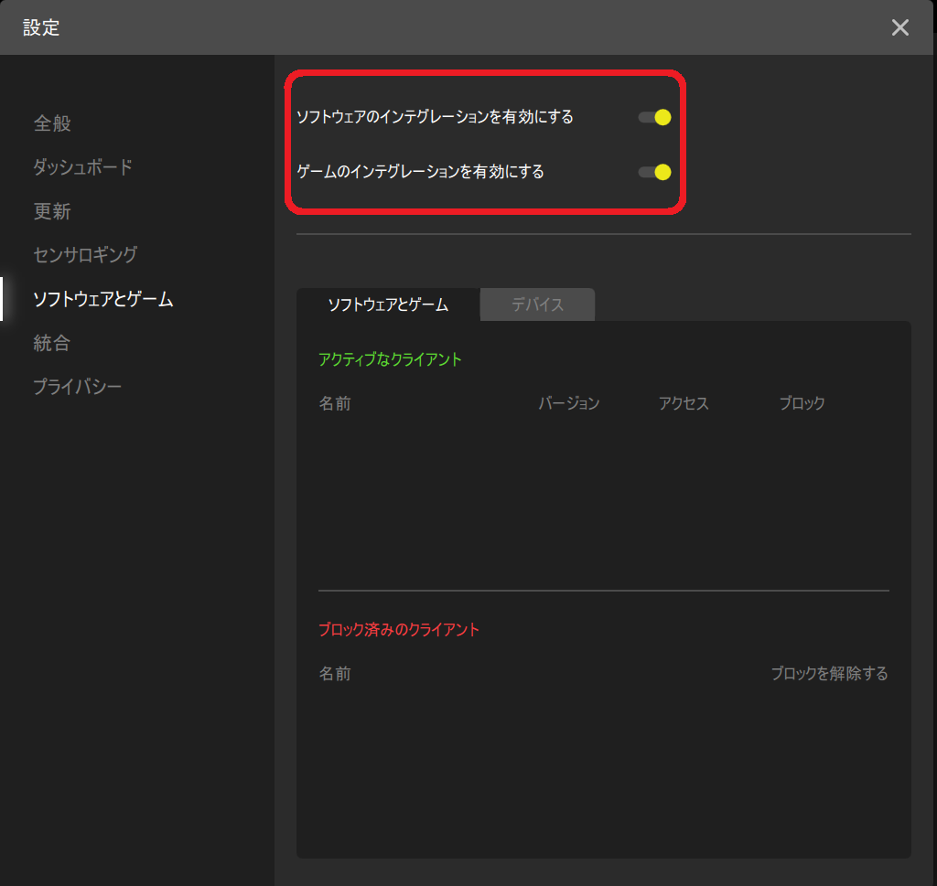Close the 設定 dialog

[899, 27]
